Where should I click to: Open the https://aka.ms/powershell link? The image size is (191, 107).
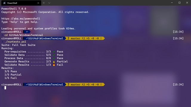[21, 18]
